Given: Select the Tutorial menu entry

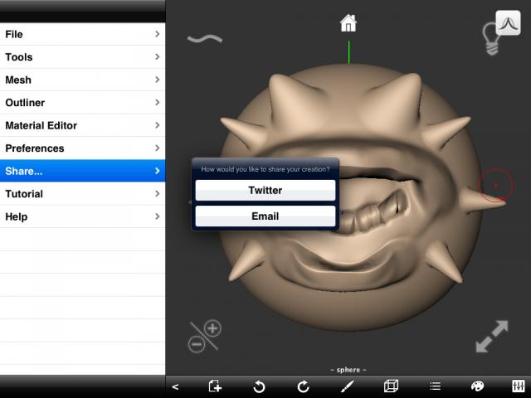Looking at the screenshot, I should pyautogui.click(x=82, y=194).
